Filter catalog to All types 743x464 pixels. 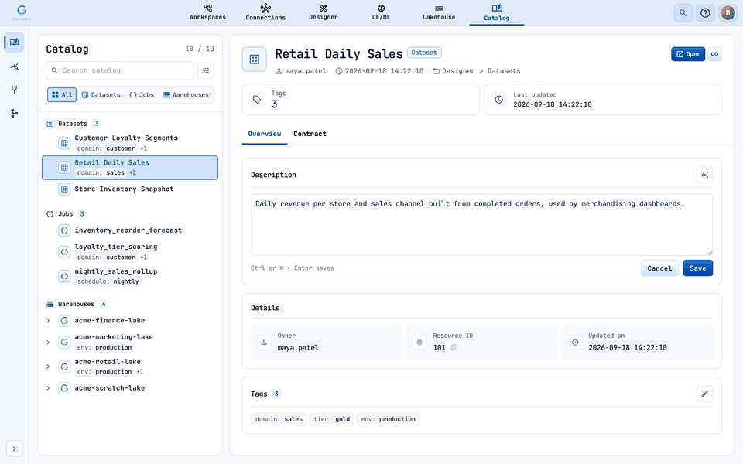62,94
